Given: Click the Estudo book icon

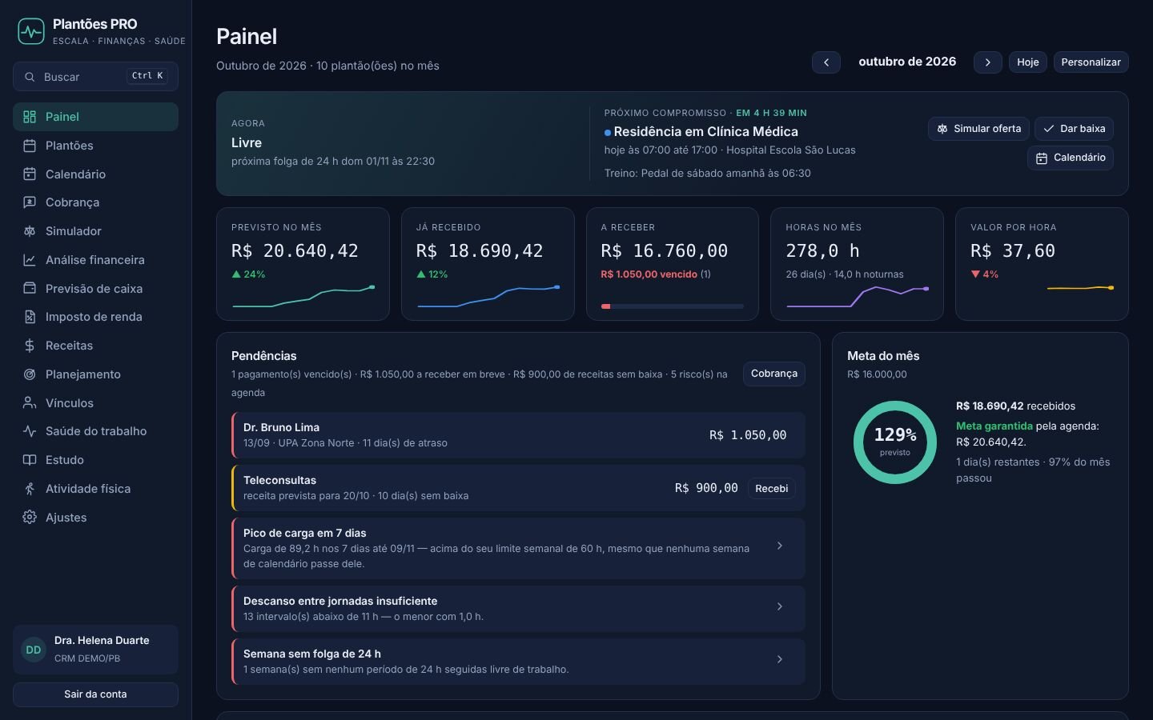Looking at the screenshot, I should (30, 460).
